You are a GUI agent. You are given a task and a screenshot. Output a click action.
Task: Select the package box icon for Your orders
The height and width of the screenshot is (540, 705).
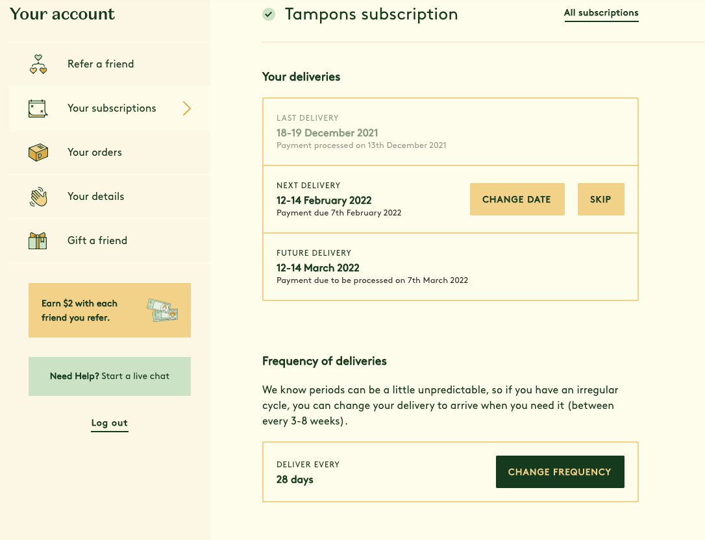pyautogui.click(x=38, y=153)
